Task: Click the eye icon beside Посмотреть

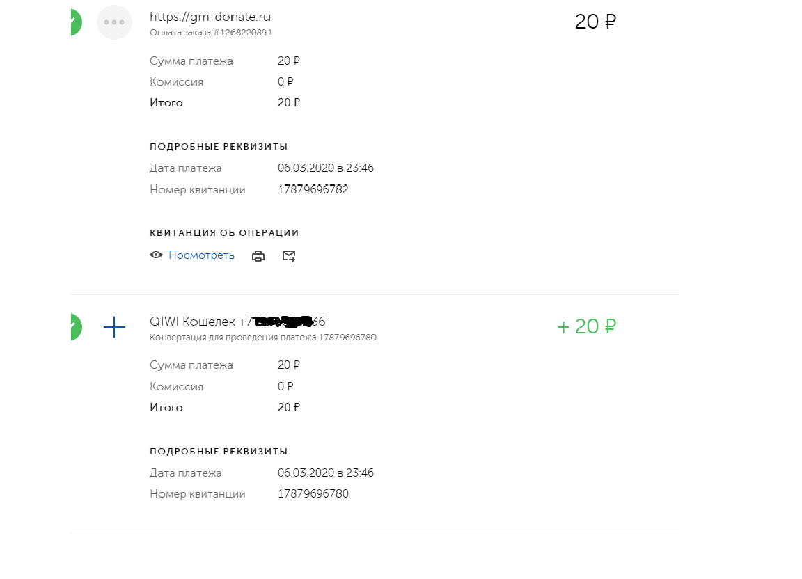Action: [x=156, y=255]
